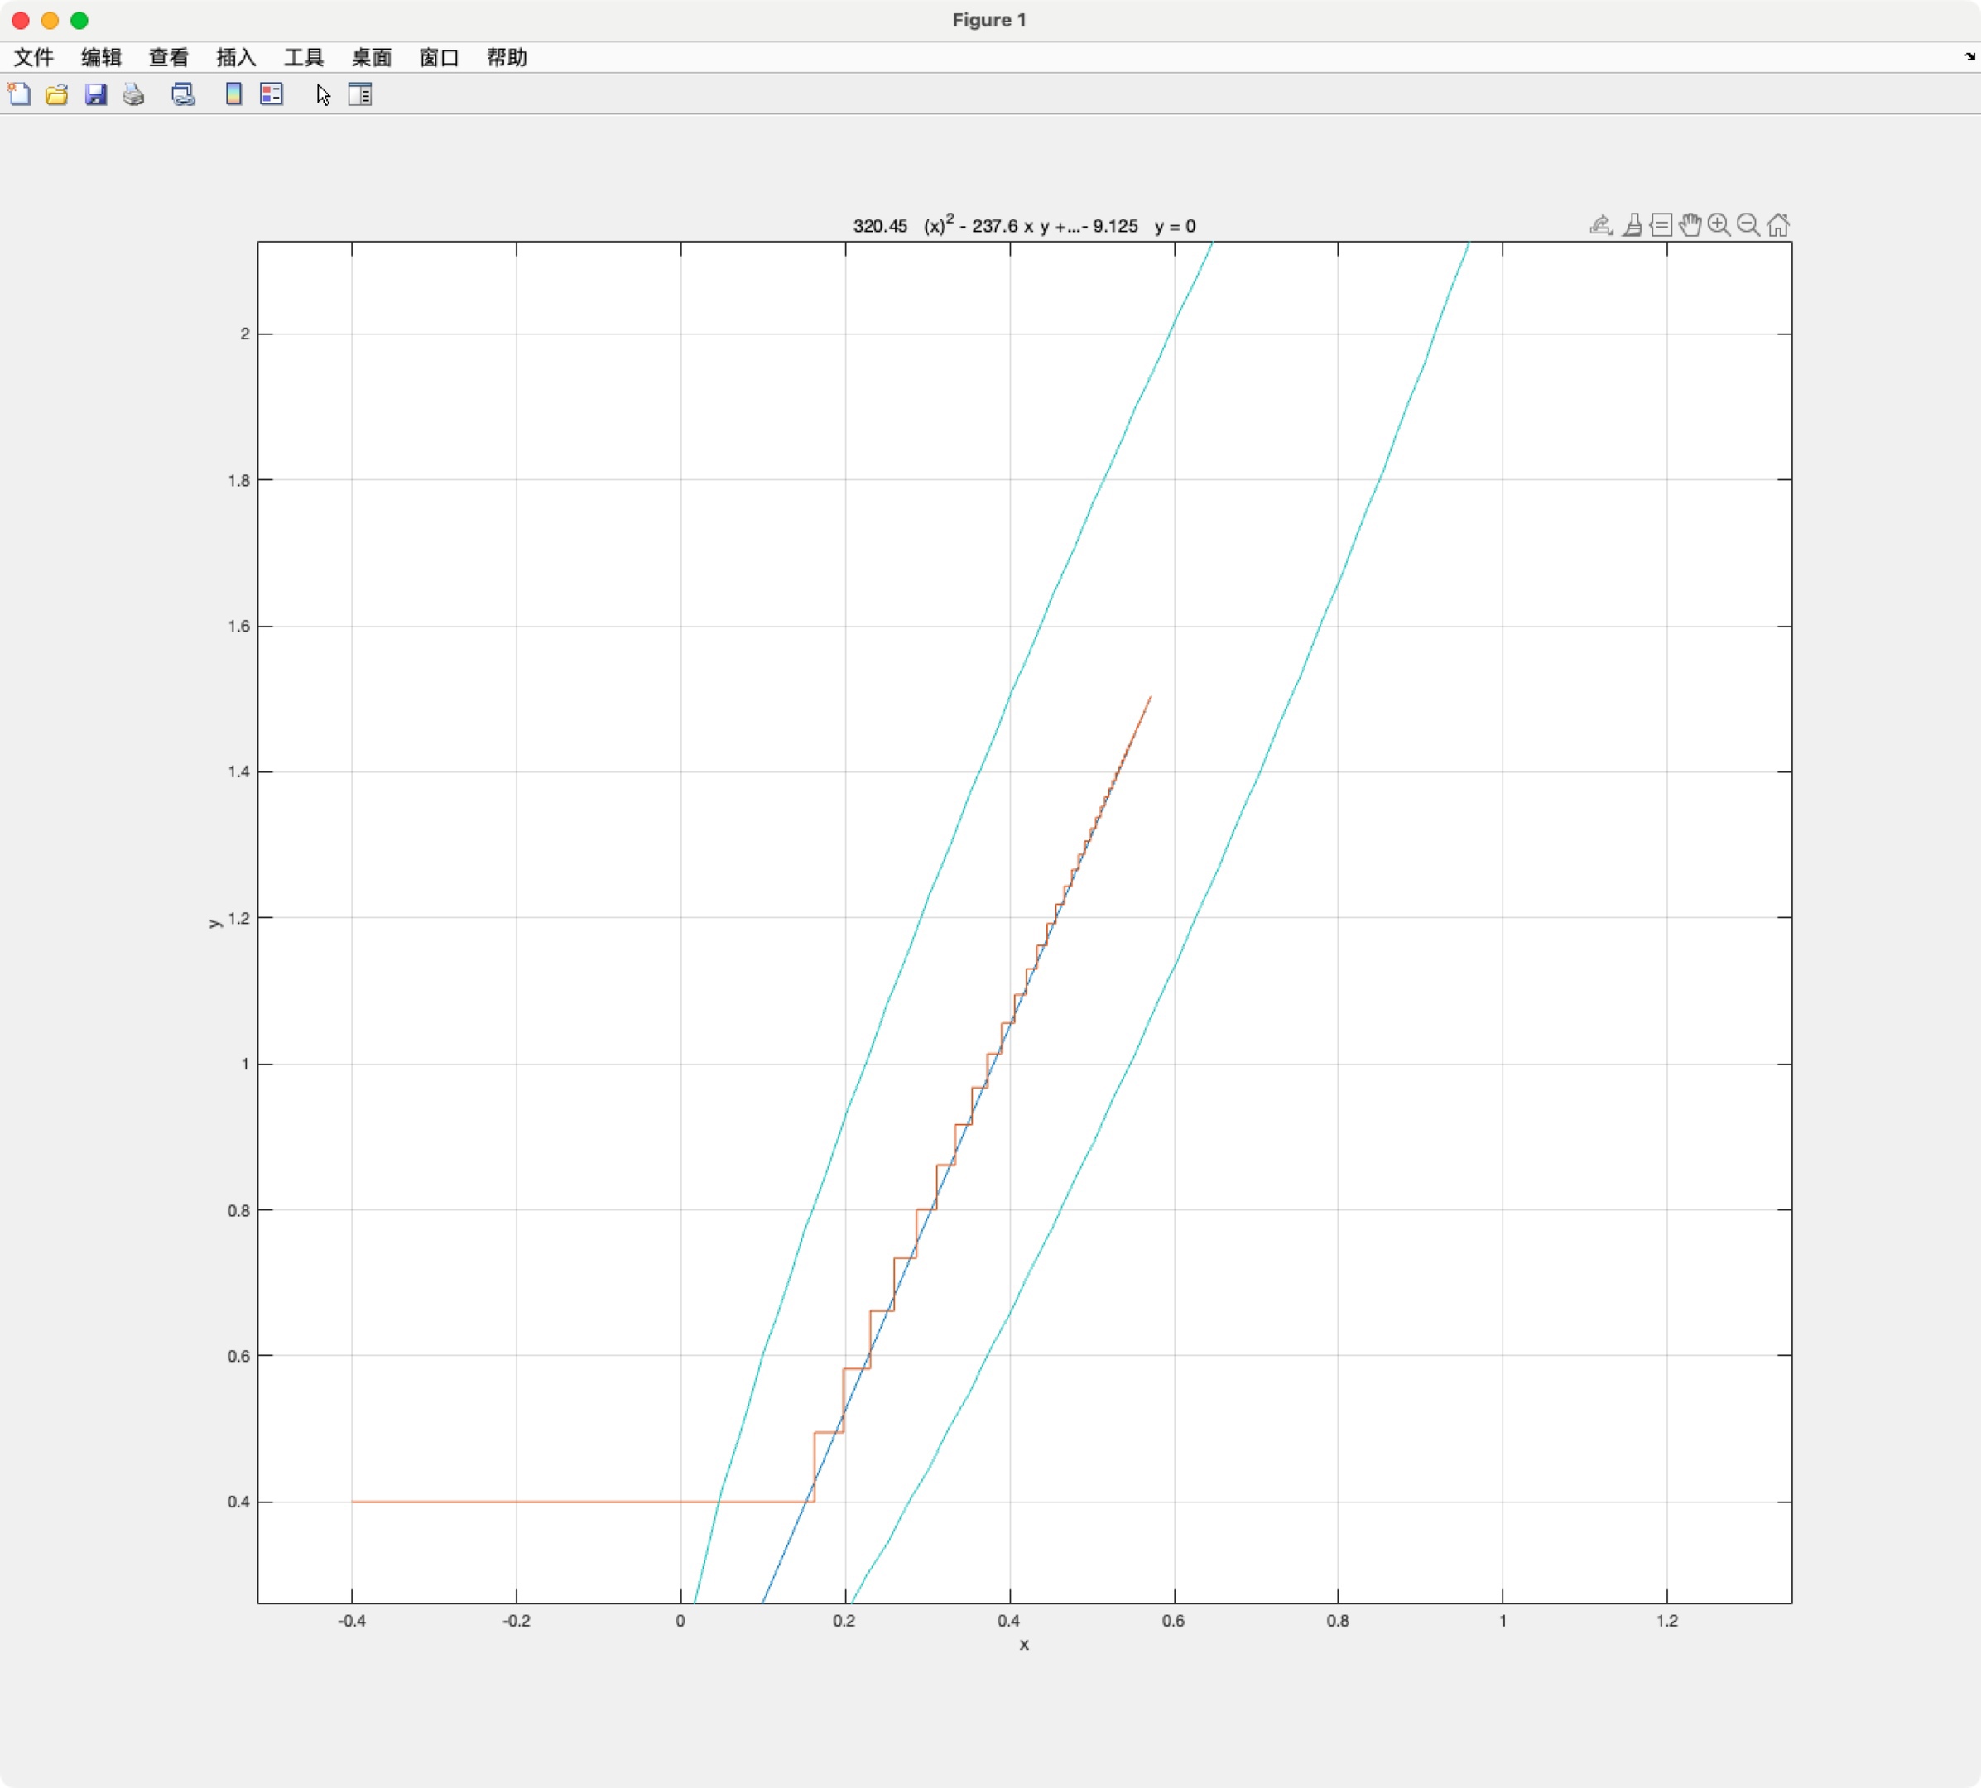This screenshot has width=1981, height=1788.
Task: Click the Print Figure icon
Action: [133, 94]
